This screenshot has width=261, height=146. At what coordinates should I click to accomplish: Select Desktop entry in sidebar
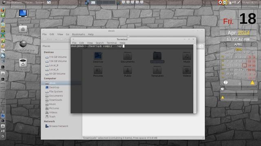click(x=52, y=87)
